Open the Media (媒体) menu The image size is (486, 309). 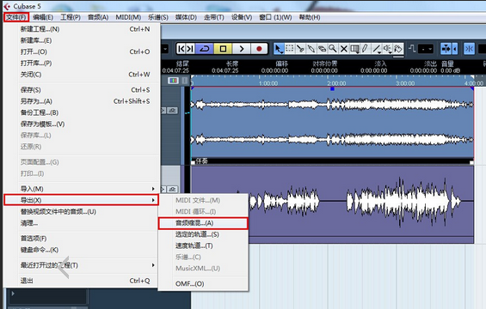pyautogui.click(x=186, y=17)
